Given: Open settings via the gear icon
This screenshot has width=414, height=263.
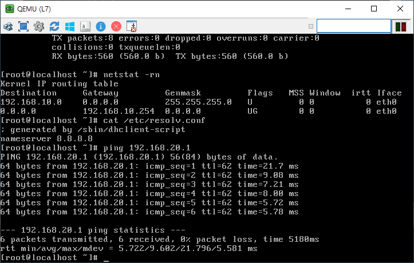Looking at the screenshot, I should (x=39, y=26).
